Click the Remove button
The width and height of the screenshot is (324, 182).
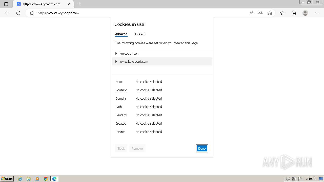[137, 148]
